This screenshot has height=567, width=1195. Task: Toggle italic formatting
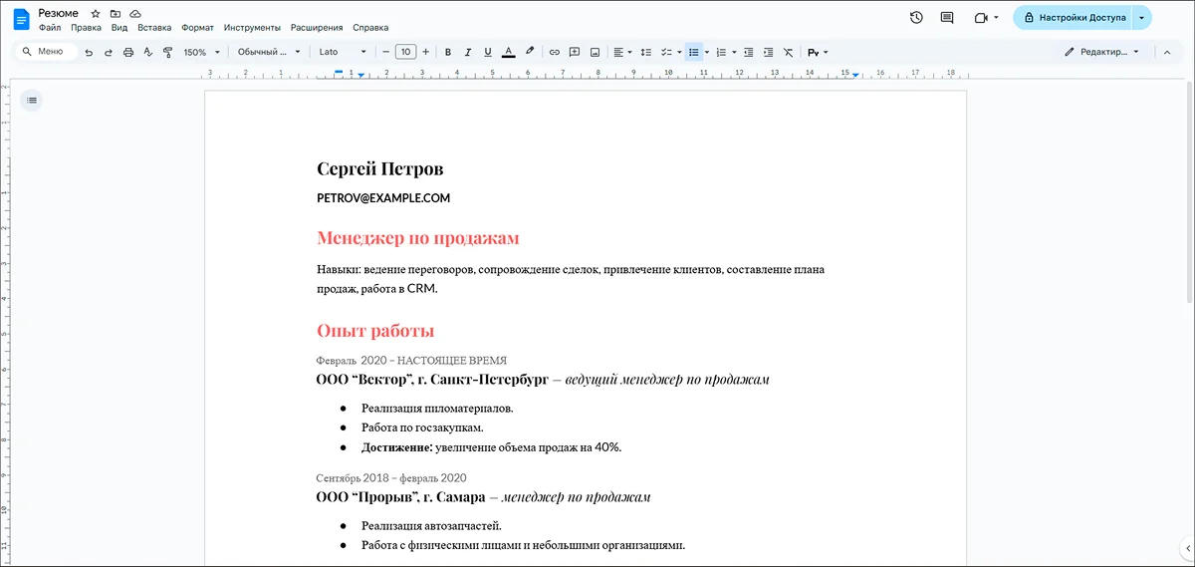point(468,52)
